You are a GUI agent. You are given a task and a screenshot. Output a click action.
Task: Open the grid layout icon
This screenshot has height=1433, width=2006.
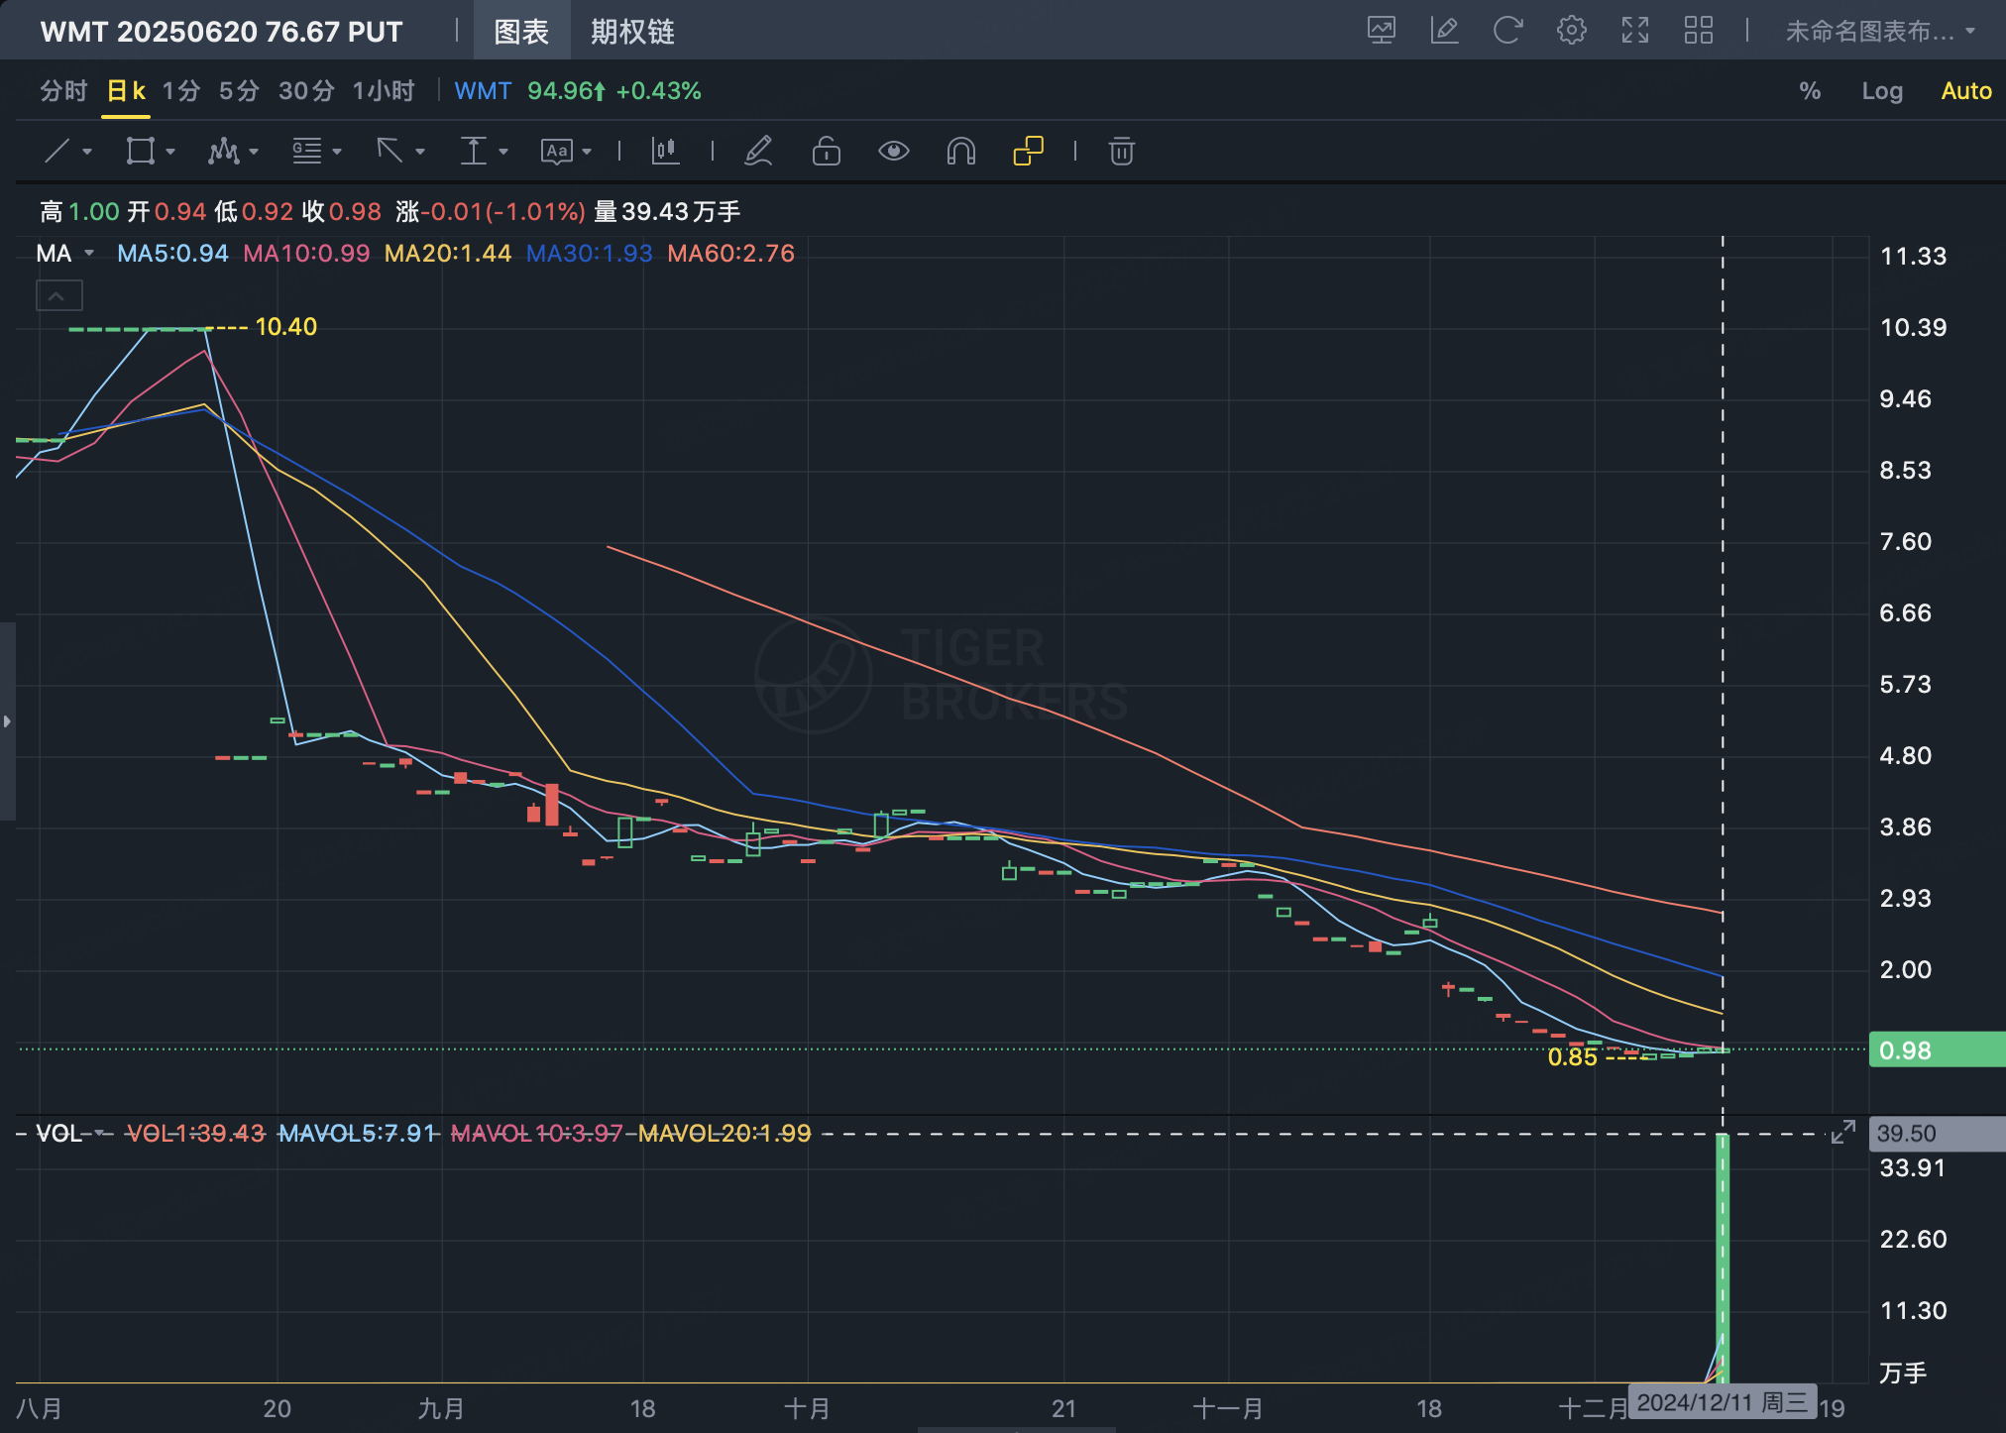point(1698,31)
